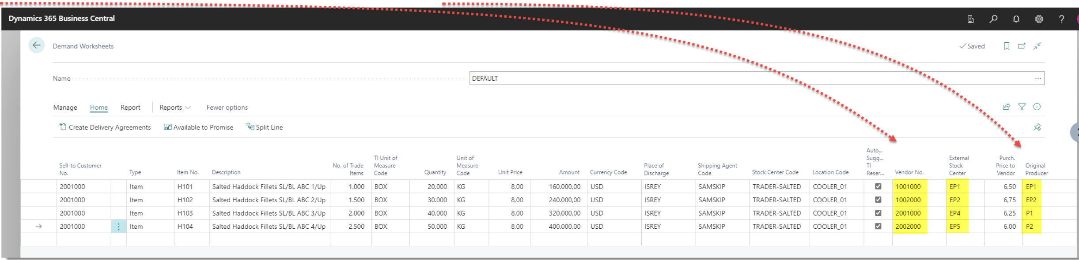Viewport: 1079px width, 260px height.
Task: Show row options for H104 line
Action: click(x=118, y=227)
